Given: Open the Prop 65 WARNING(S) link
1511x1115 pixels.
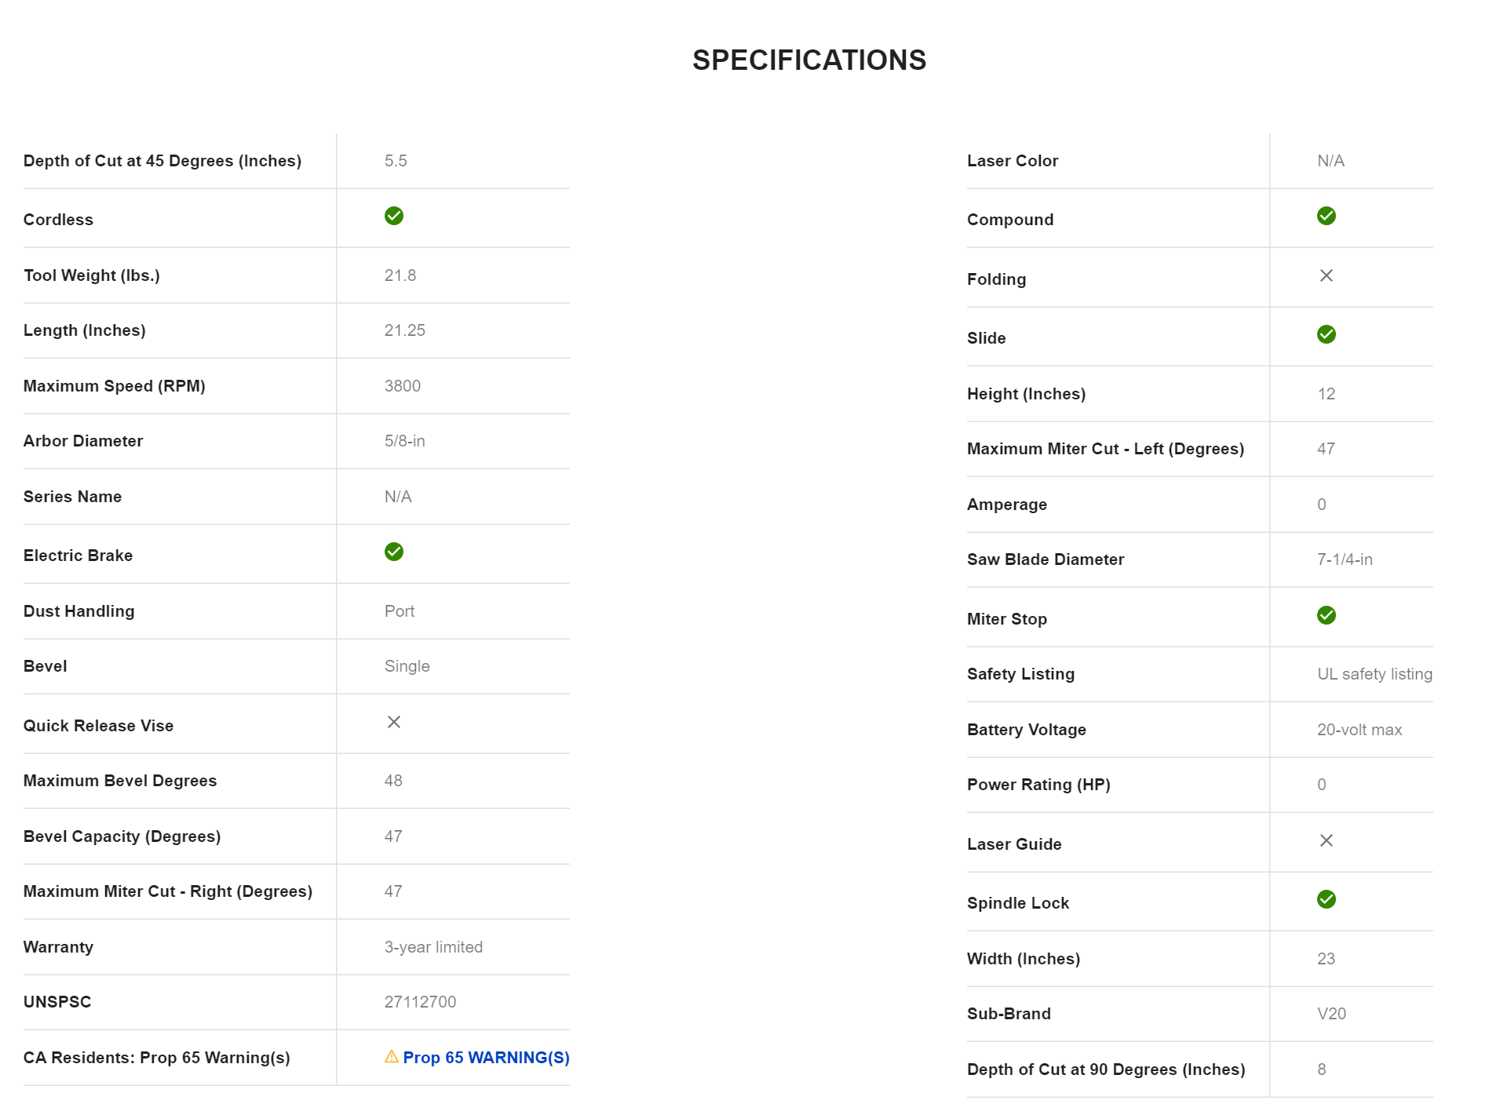Looking at the screenshot, I should pyautogui.click(x=486, y=1058).
